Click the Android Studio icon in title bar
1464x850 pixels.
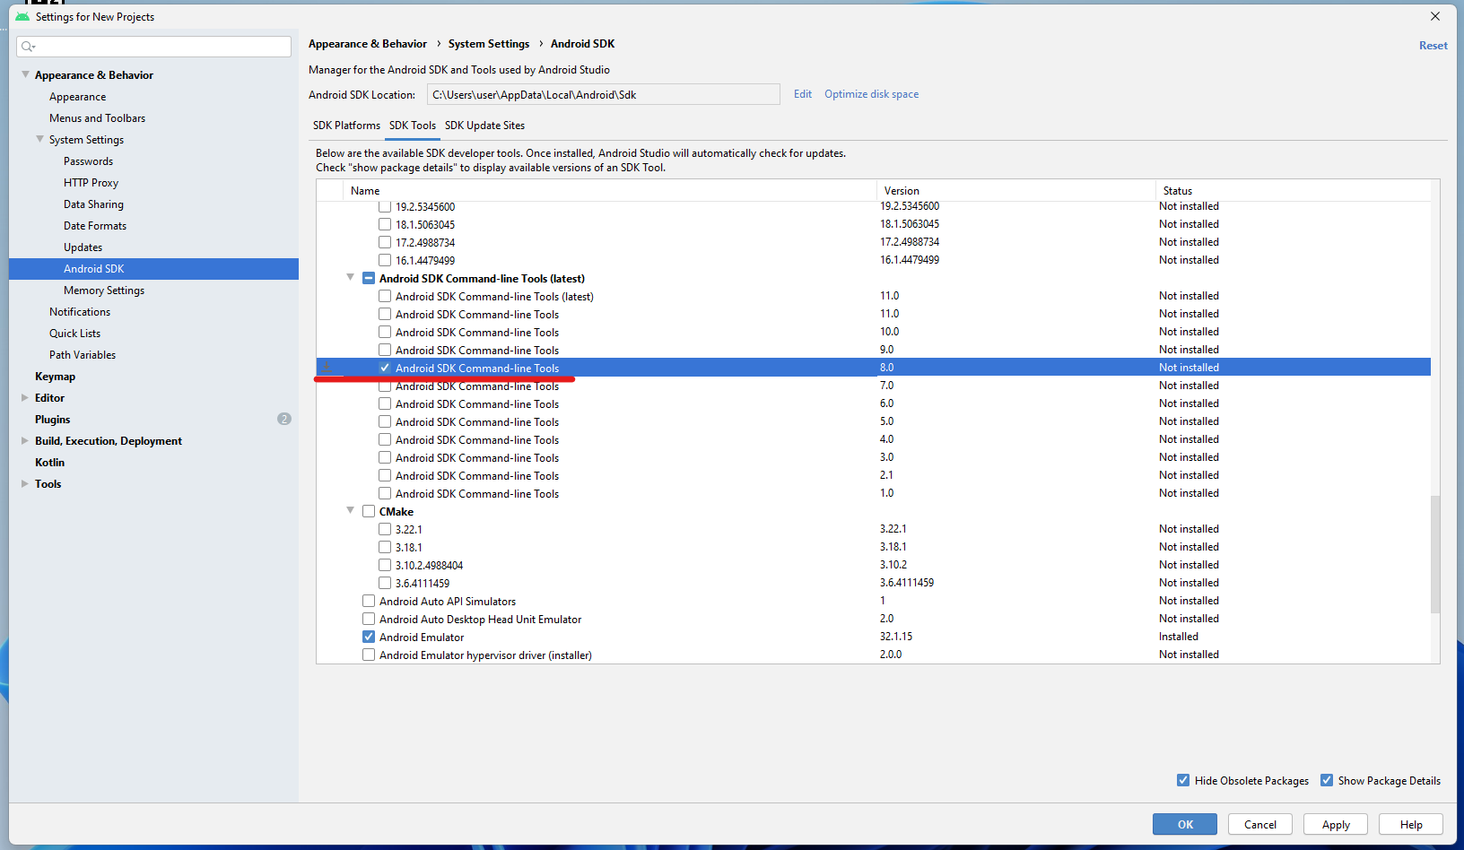[x=22, y=17]
